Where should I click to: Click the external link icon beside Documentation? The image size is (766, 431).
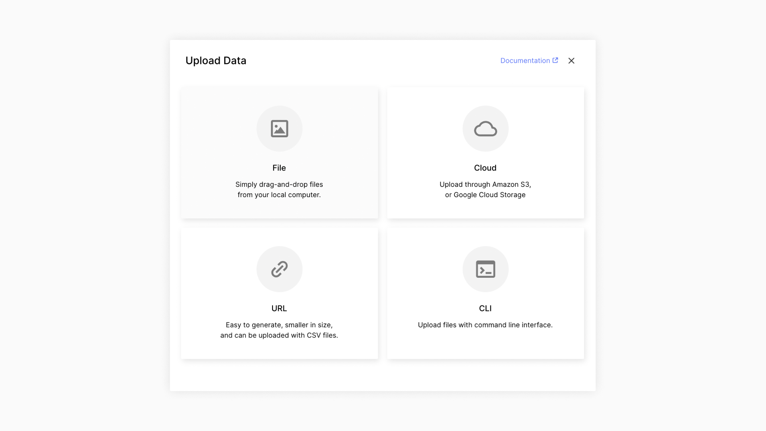(x=555, y=60)
